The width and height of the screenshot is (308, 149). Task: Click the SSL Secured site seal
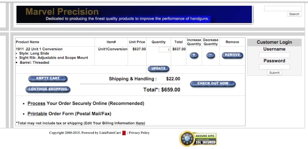point(198,139)
